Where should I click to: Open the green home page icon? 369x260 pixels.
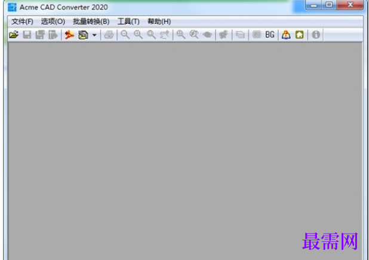pos(300,35)
